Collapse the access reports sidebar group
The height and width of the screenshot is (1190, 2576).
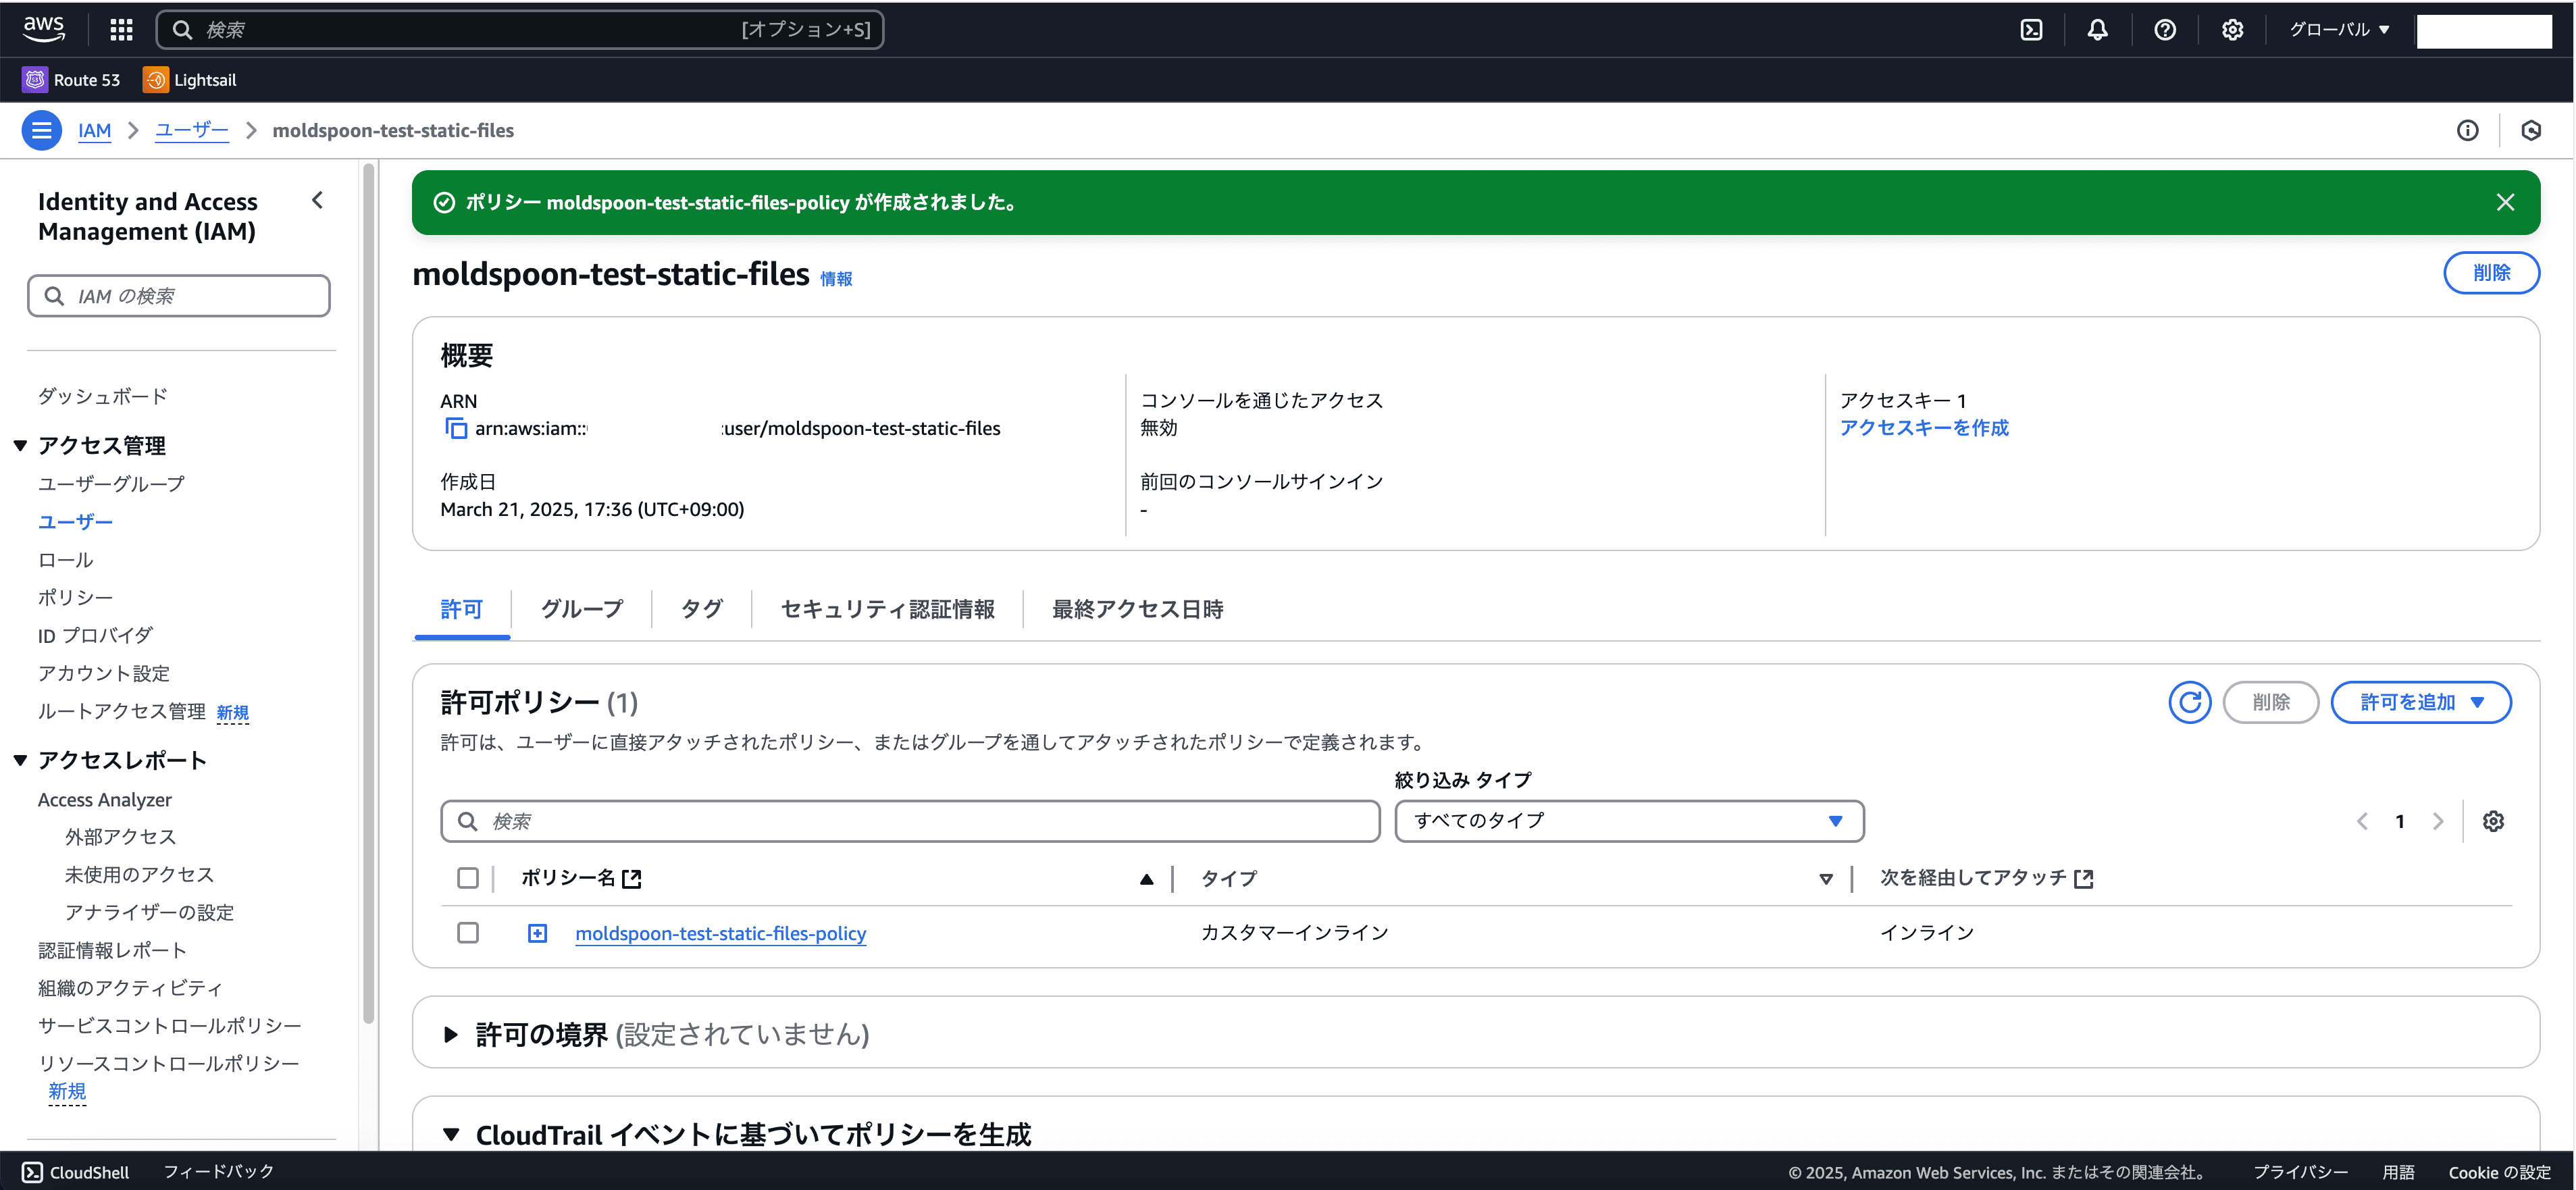point(20,761)
